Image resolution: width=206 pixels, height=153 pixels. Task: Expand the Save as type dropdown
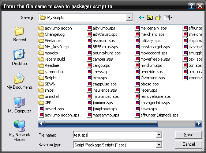click(x=159, y=145)
